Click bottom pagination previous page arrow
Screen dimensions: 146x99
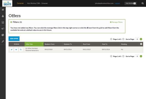point(111,56)
